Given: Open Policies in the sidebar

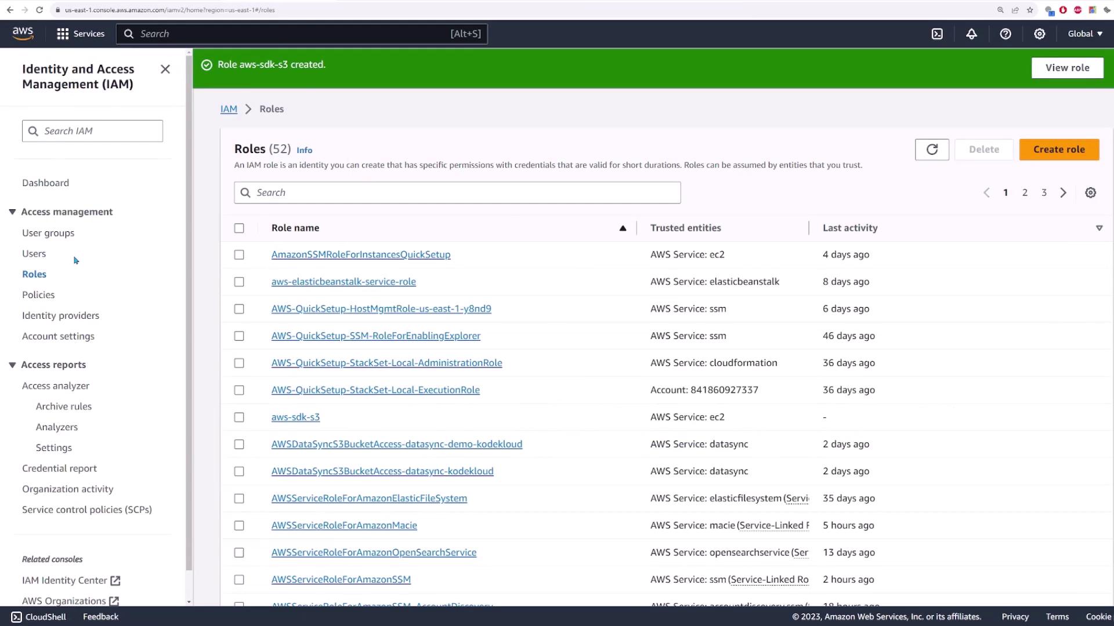Looking at the screenshot, I should (x=38, y=295).
